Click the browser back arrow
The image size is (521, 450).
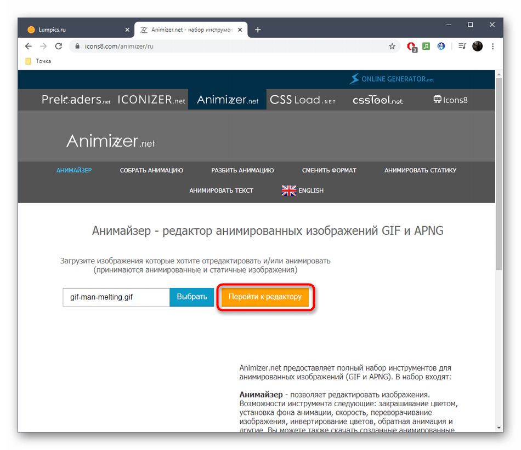point(29,46)
